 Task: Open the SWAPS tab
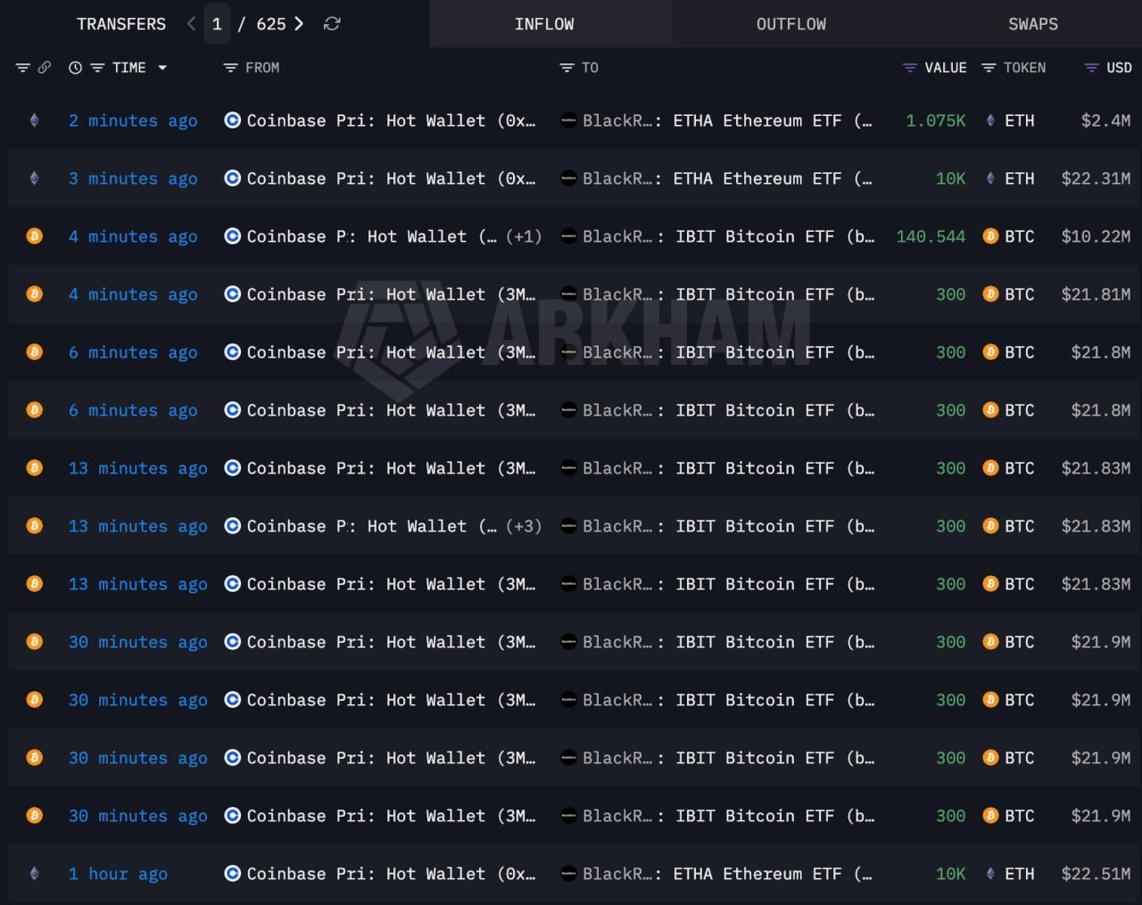pyautogui.click(x=1032, y=24)
